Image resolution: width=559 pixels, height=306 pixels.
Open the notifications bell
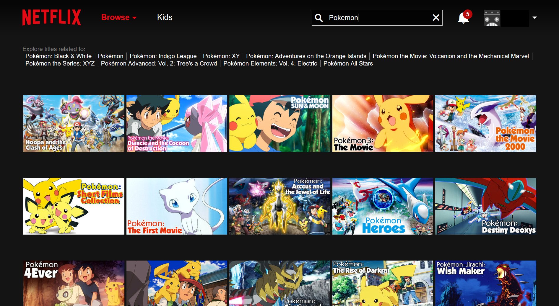pyautogui.click(x=464, y=17)
